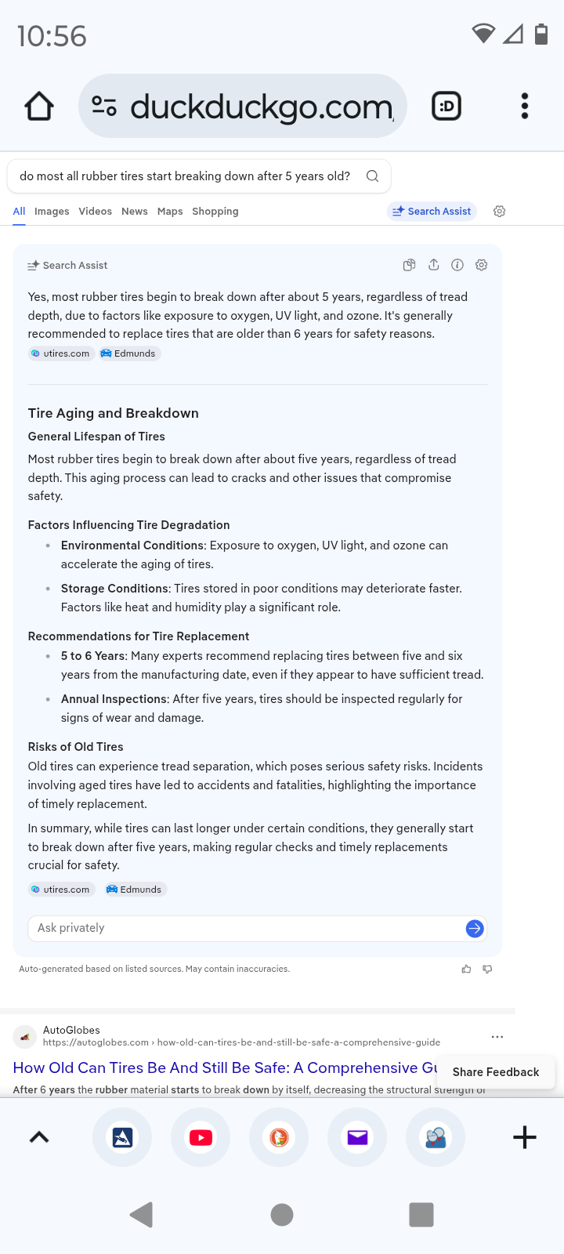Open the Edmunds source chip
This screenshot has height=1254, width=564.
tap(128, 353)
